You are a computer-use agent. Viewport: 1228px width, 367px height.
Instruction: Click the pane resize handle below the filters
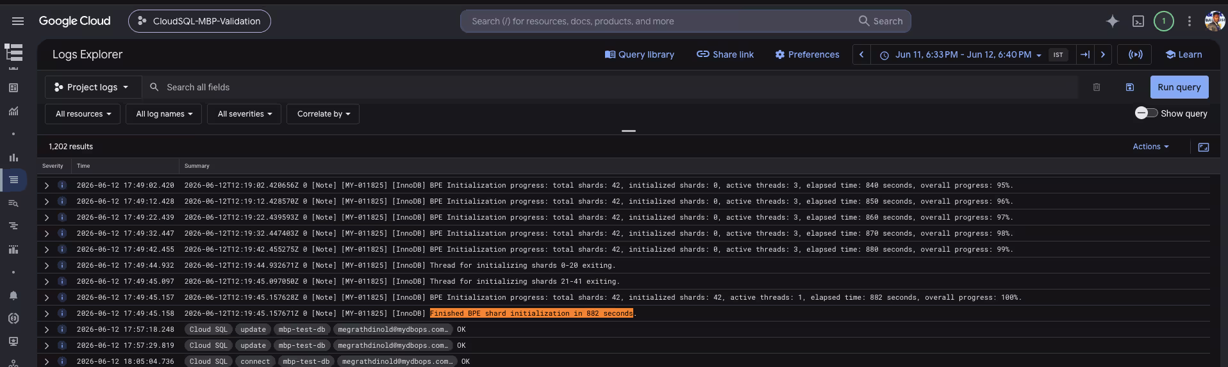point(629,131)
